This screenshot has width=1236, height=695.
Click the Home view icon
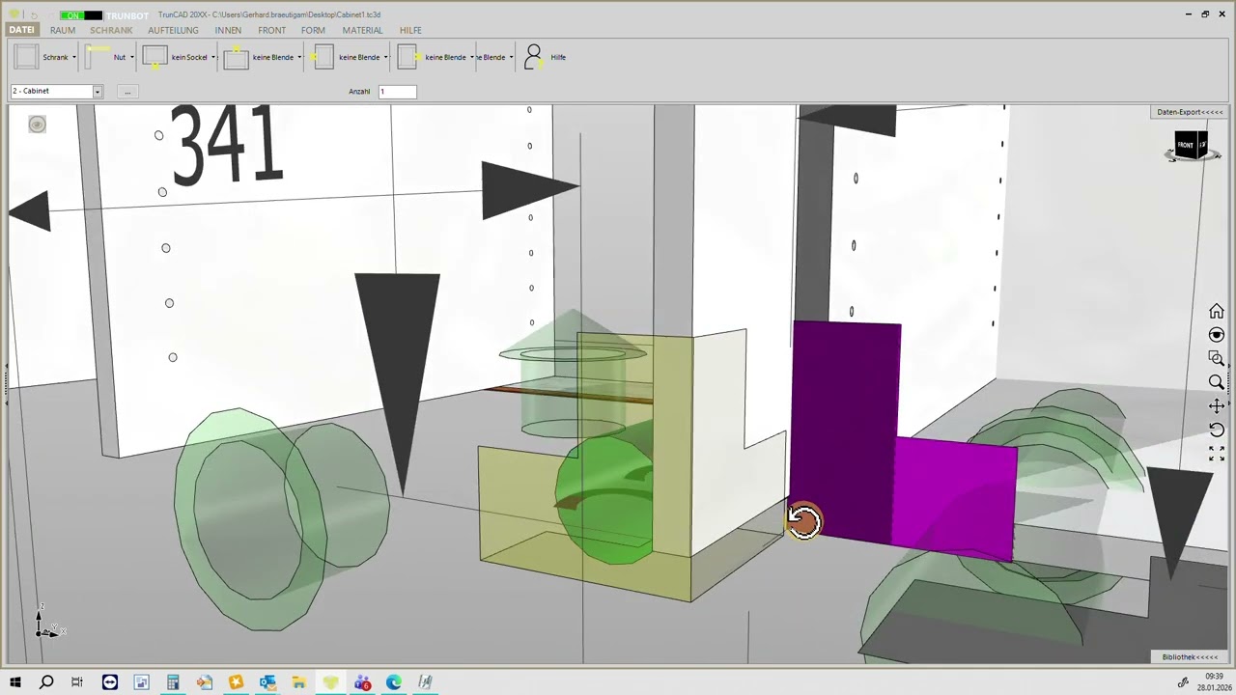tap(1217, 312)
